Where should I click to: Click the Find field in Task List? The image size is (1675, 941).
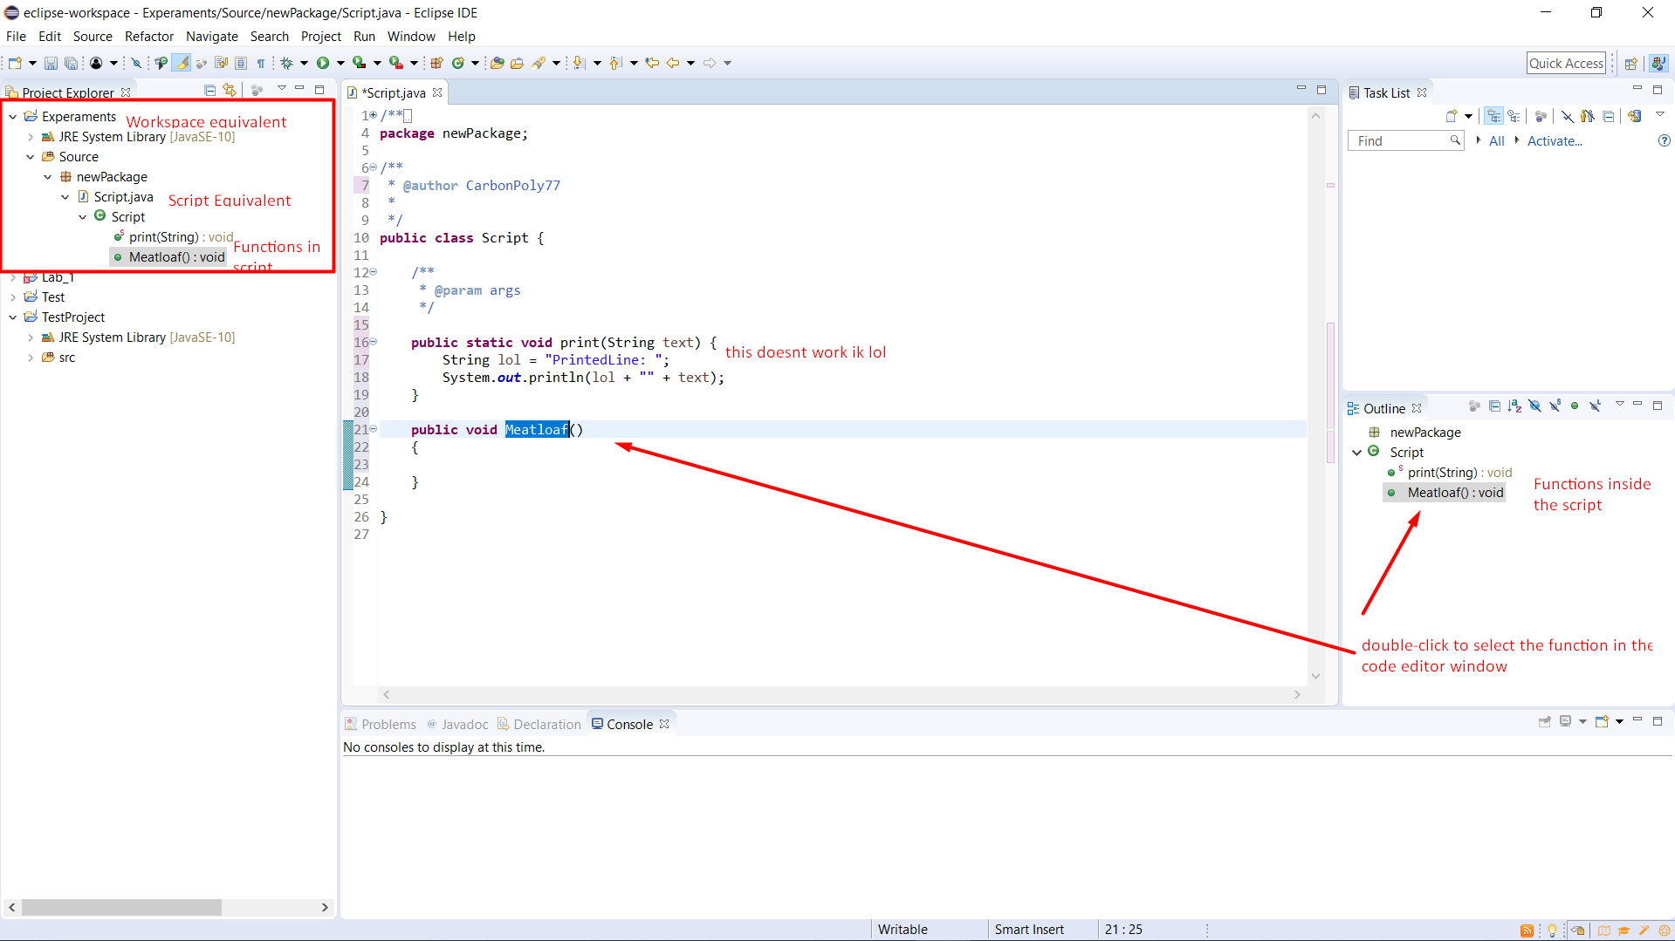pyautogui.click(x=1398, y=141)
